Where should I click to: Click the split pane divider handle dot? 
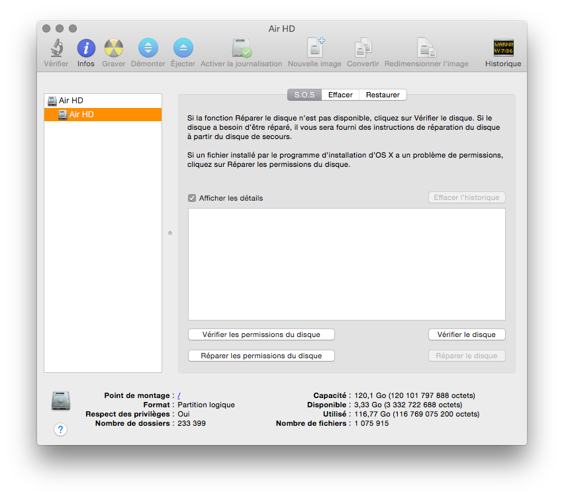tap(170, 233)
